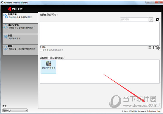Click the Kyocera logo in header

pos(15,9)
